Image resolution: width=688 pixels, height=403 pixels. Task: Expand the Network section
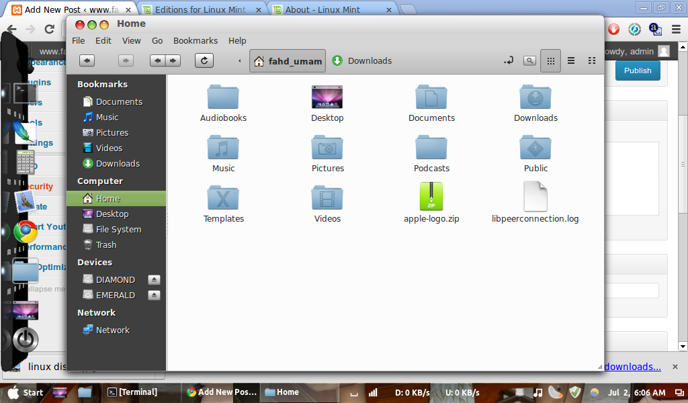point(96,312)
